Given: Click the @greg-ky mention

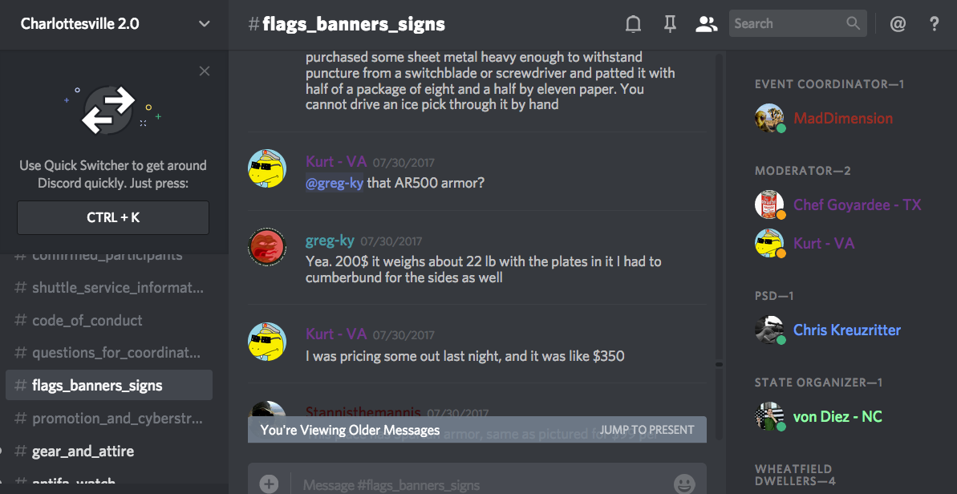Looking at the screenshot, I should [335, 183].
